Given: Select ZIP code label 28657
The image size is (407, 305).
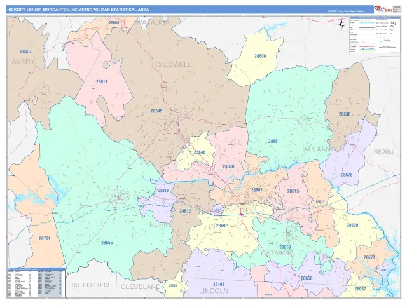Looking at the screenshot, I should click(25, 51).
